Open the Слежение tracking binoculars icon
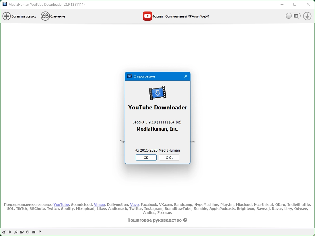The image size is (315, 236). [x=45, y=16]
